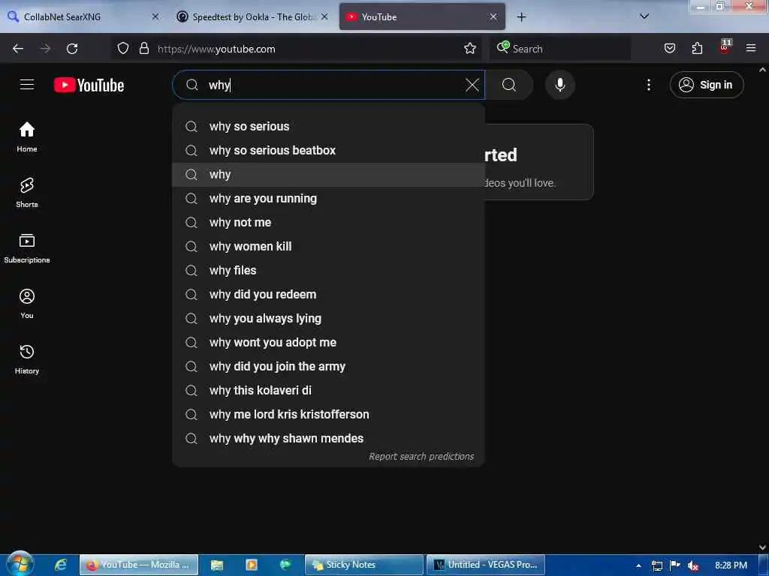Image resolution: width=769 pixels, height=576 pixels.
Task: Open the Pocket save icon
Action: pos(669,49)
